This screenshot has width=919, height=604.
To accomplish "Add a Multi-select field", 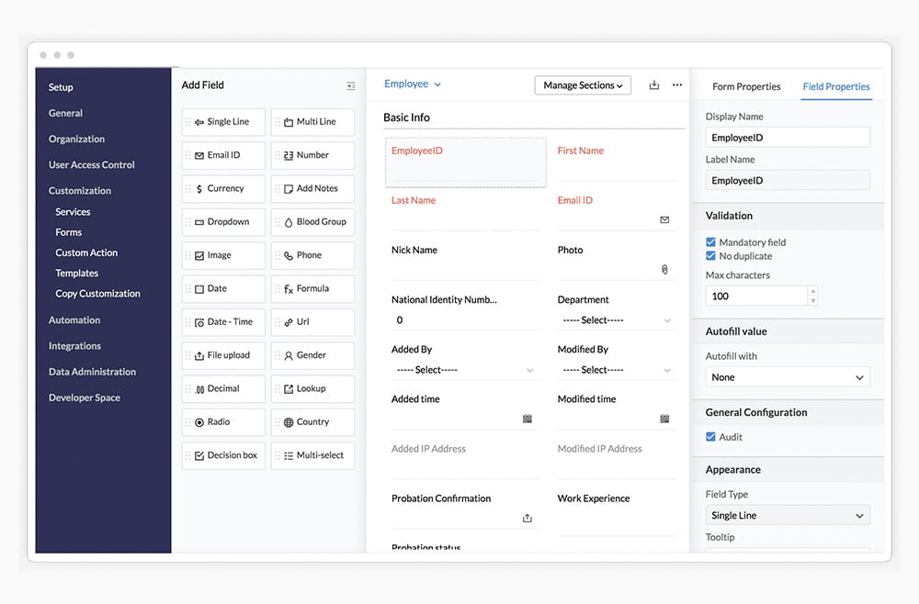I will coord(313,455).
